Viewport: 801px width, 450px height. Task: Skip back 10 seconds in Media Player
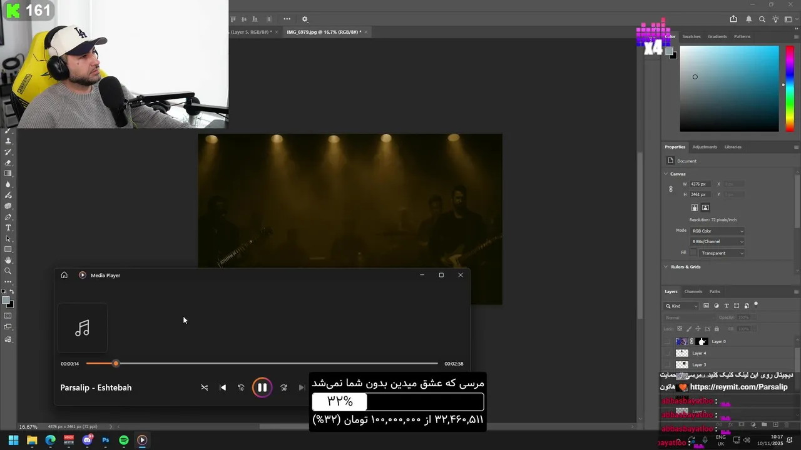(241, 387)
